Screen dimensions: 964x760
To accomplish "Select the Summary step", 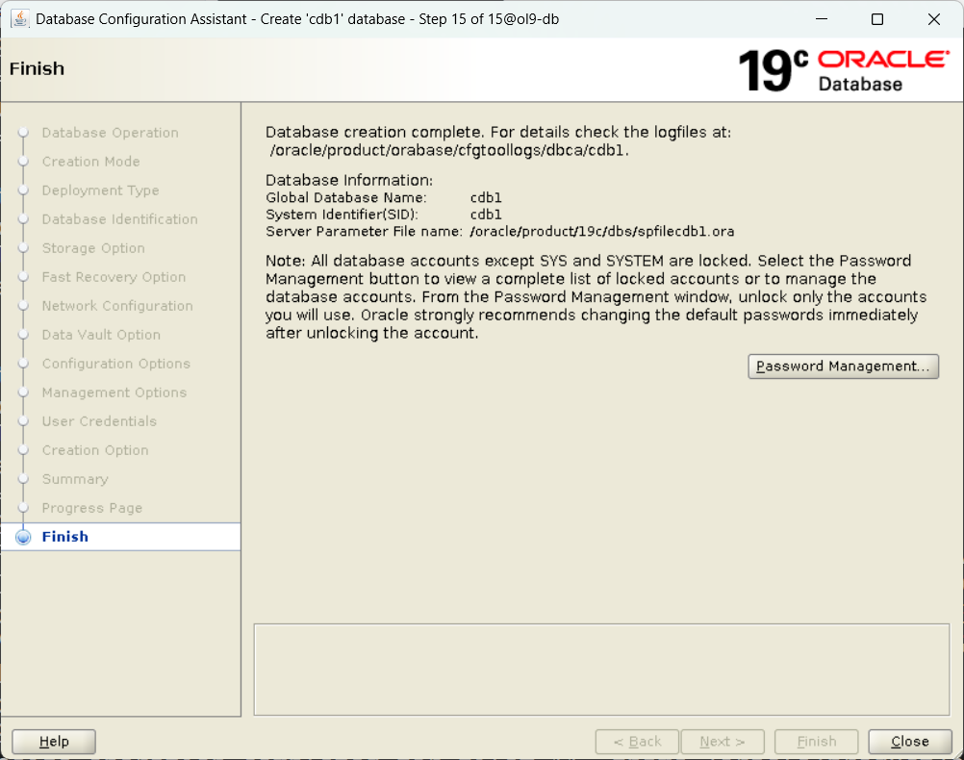I will tap(75, 480).
